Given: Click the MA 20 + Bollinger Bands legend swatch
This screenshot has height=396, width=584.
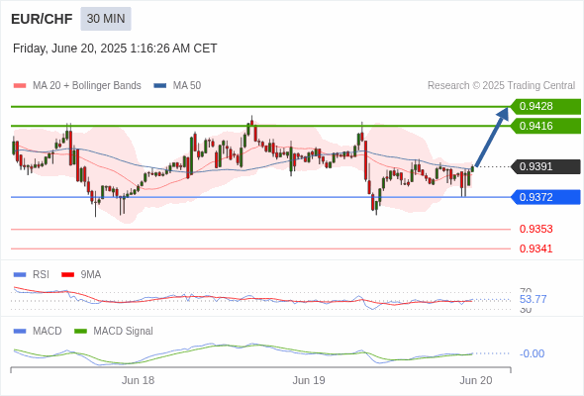Looking at the screenshot, I should coord(20,86).
